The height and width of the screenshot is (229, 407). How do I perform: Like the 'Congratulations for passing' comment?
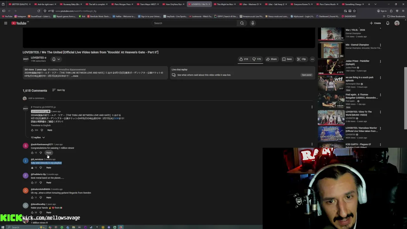click(x=32, y=153)
